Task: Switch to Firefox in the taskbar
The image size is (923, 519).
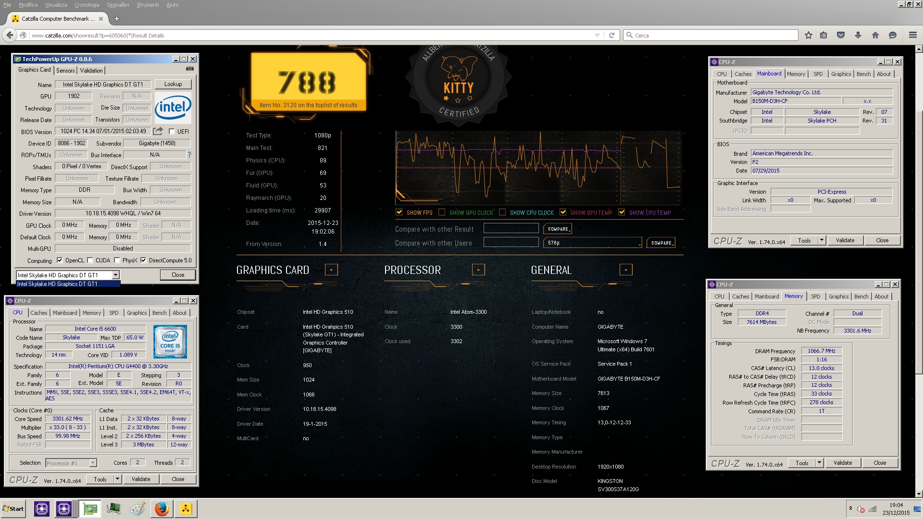Action: pos(162,508)
